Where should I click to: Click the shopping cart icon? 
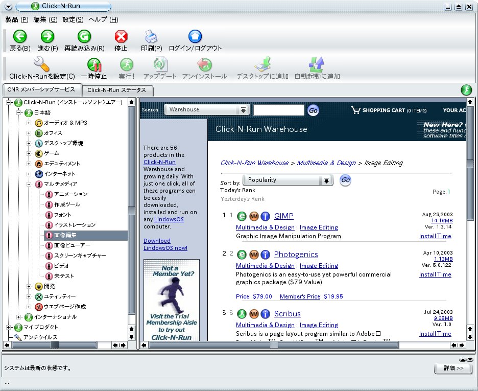tap(355, 110)
